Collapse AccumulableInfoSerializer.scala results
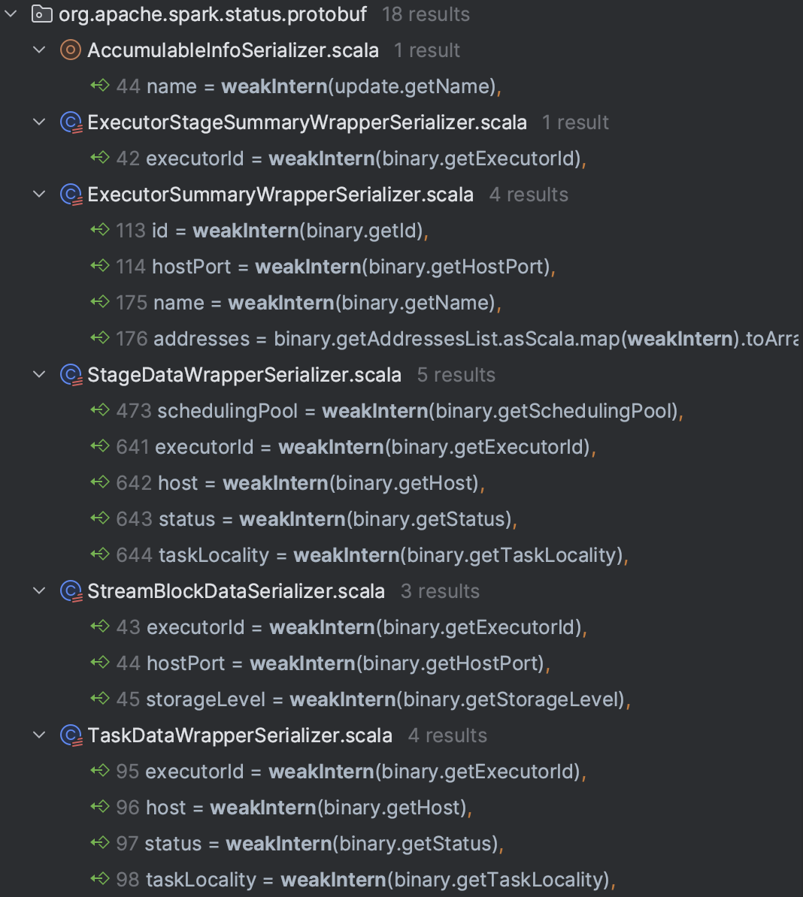Image resolution: width=803 pixels, height=897 pixels. 39,50
